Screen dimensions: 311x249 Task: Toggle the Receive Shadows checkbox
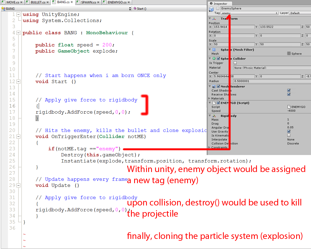[289, 94]
